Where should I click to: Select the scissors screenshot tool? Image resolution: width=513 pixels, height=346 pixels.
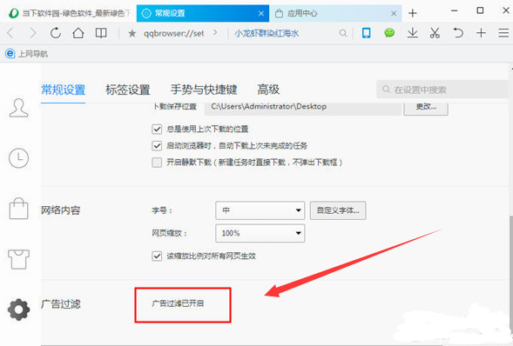(435, 33)
